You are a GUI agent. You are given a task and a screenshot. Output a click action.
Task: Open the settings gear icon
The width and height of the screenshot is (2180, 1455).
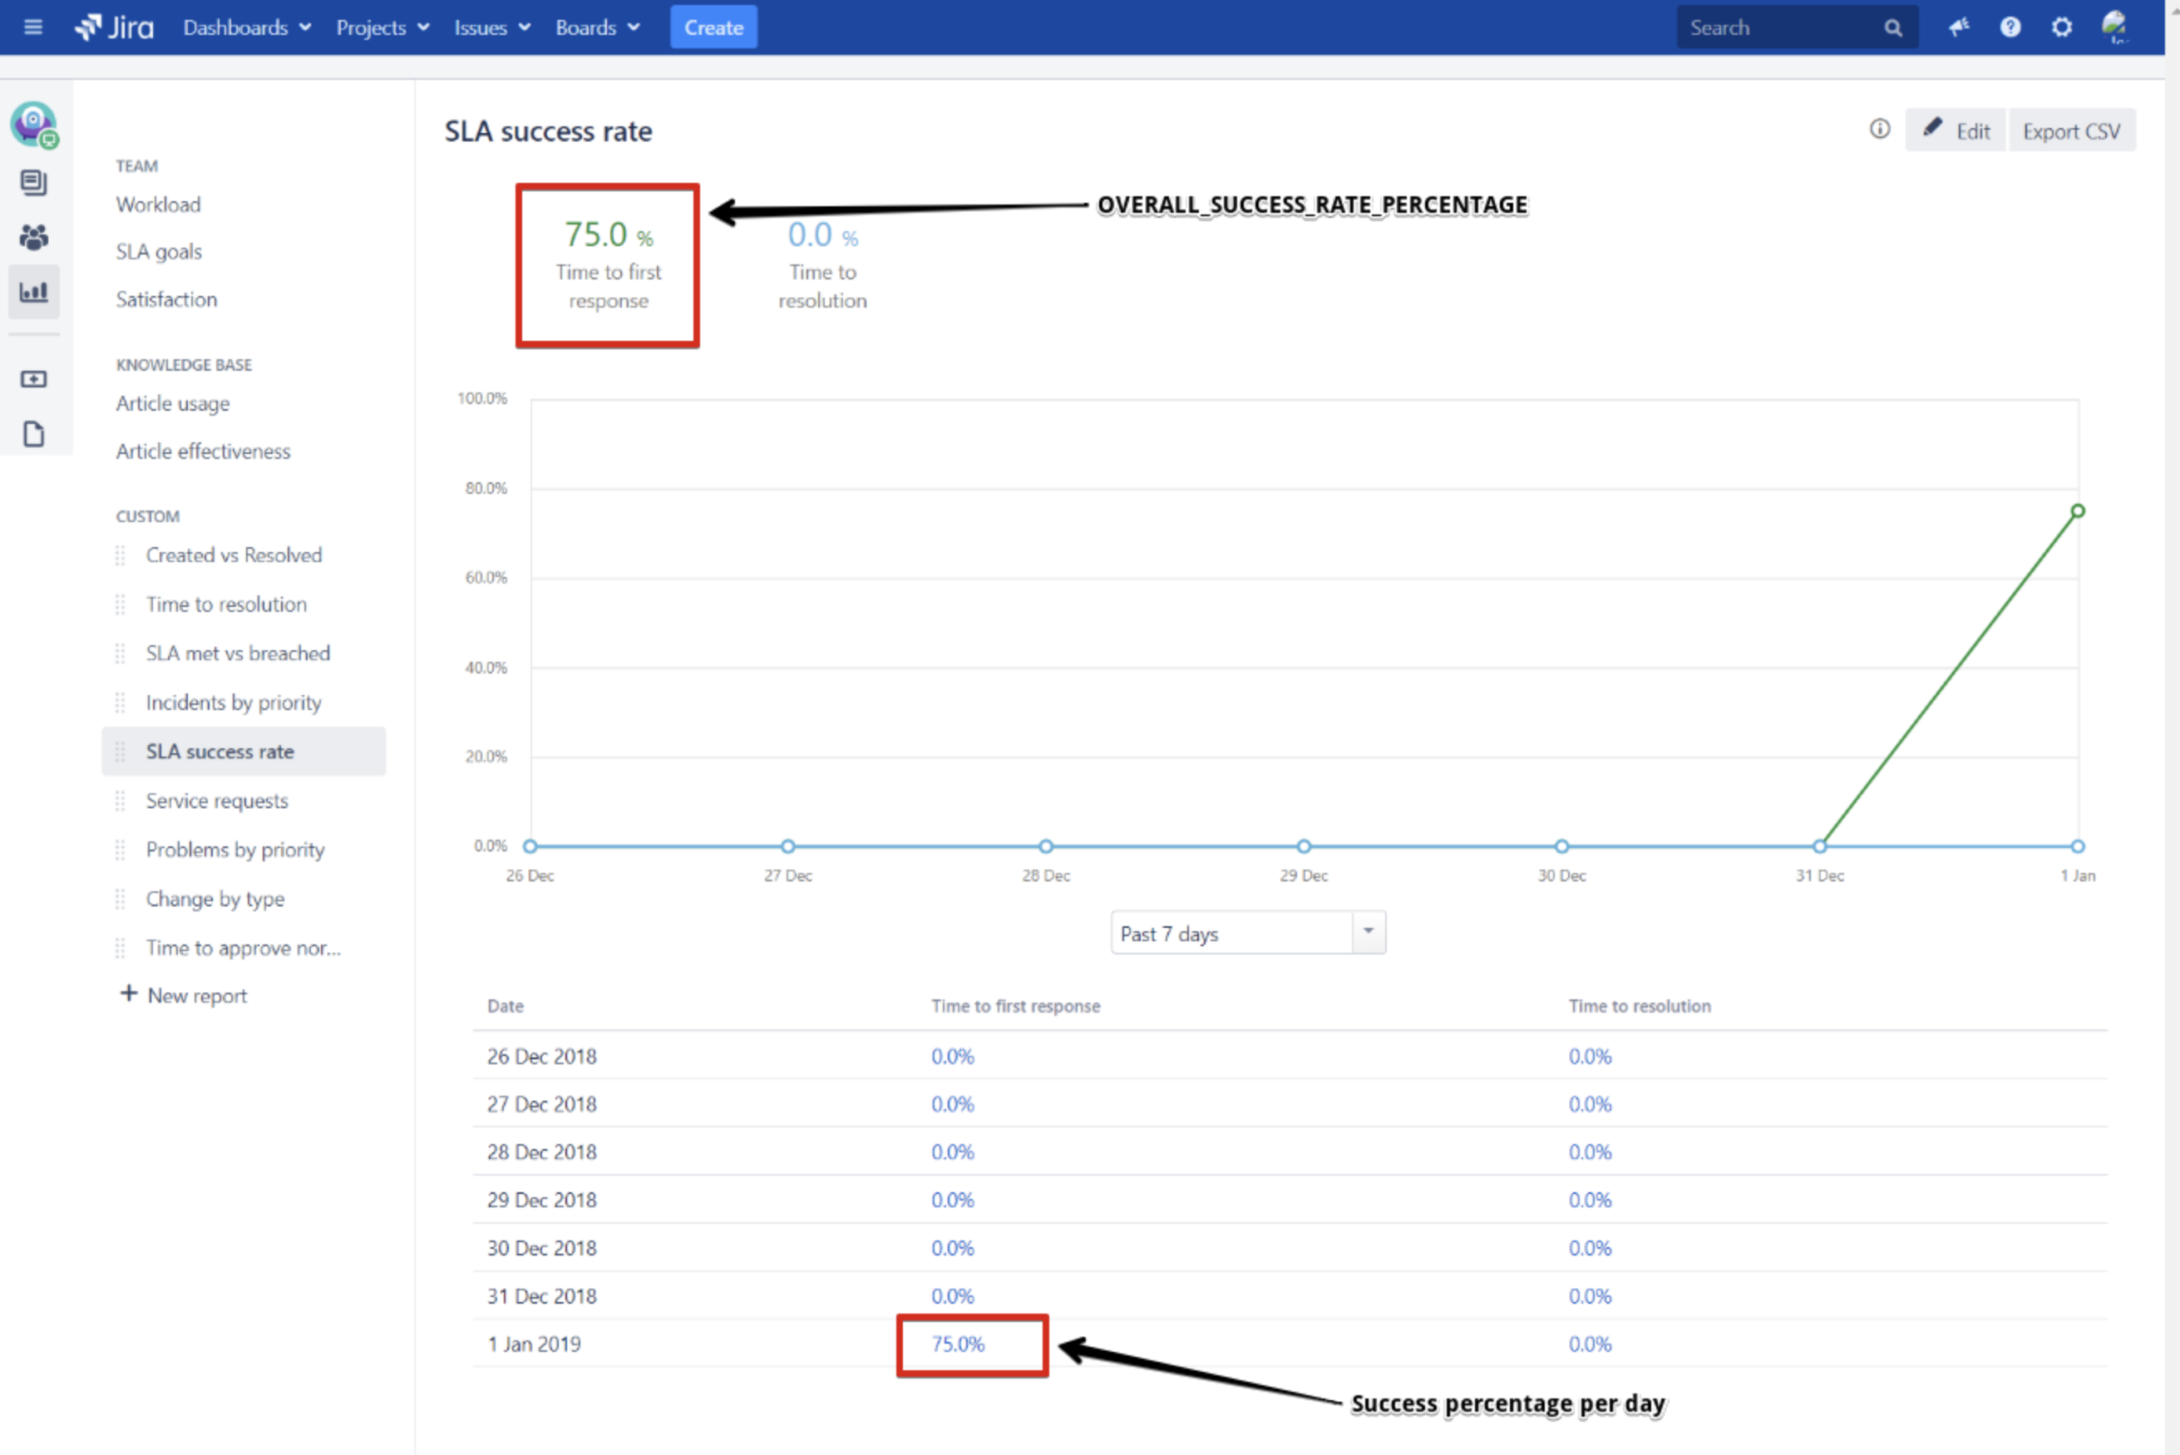pyautogui.click(x=2061, y=27)
